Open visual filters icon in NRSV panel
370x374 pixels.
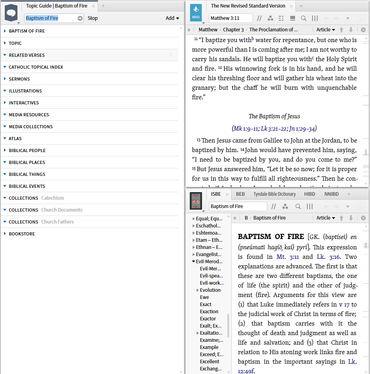click(x=270, y=18)
